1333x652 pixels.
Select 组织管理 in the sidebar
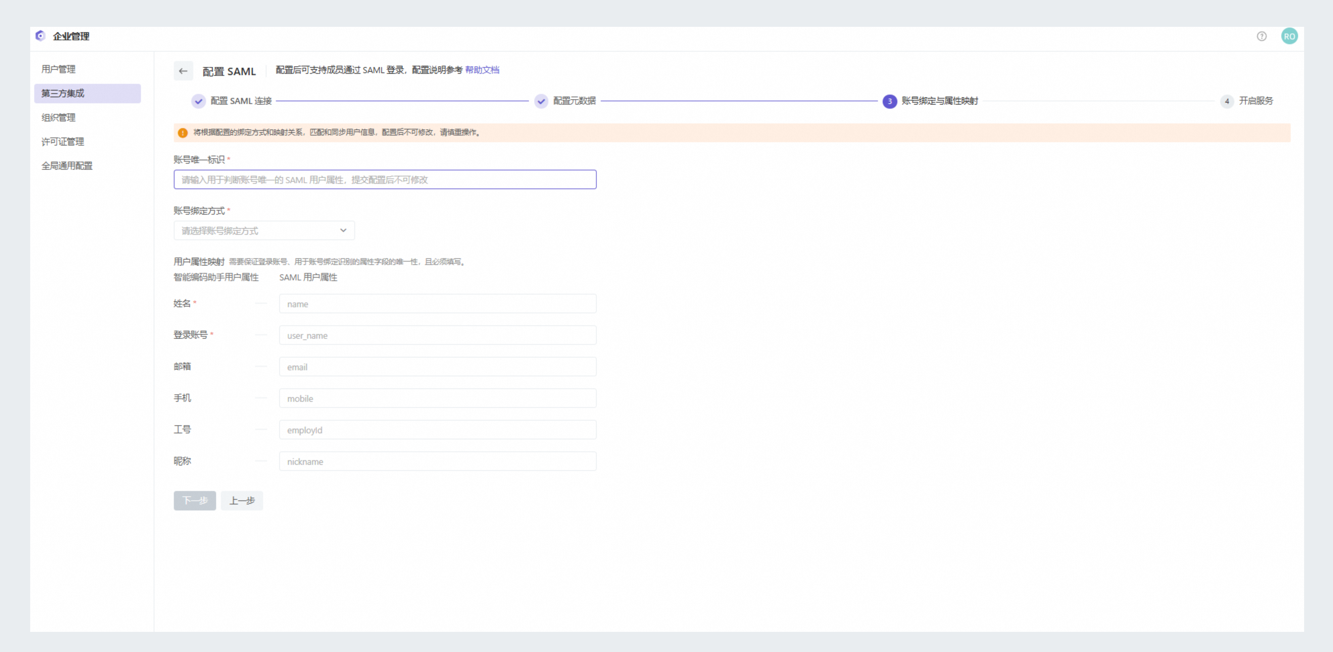coord(58,117)
